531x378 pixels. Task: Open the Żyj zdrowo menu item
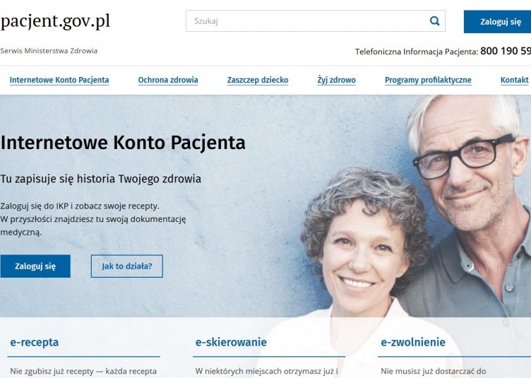tap(336, 80)
